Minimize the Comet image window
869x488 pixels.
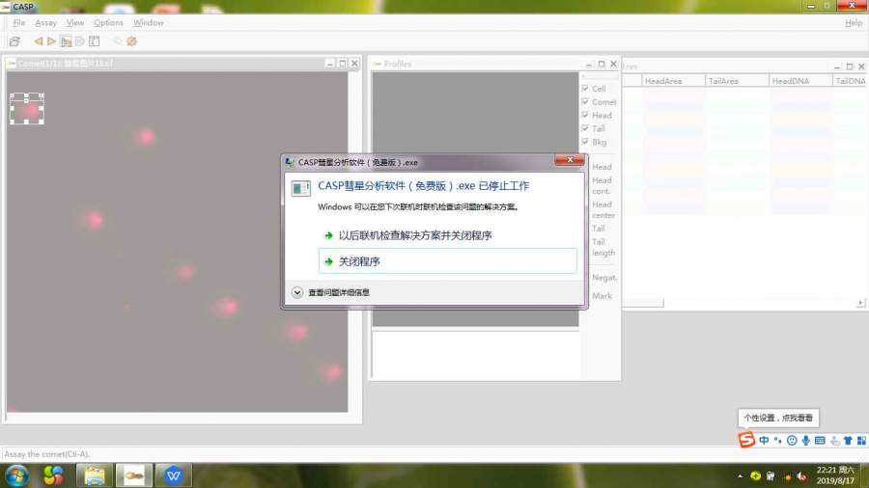coord(330,64)
